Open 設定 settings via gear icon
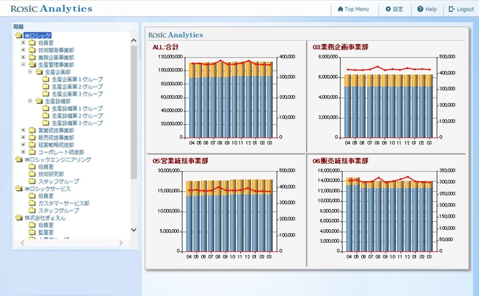This screenshot has width=479, height=296. (388, 9)
